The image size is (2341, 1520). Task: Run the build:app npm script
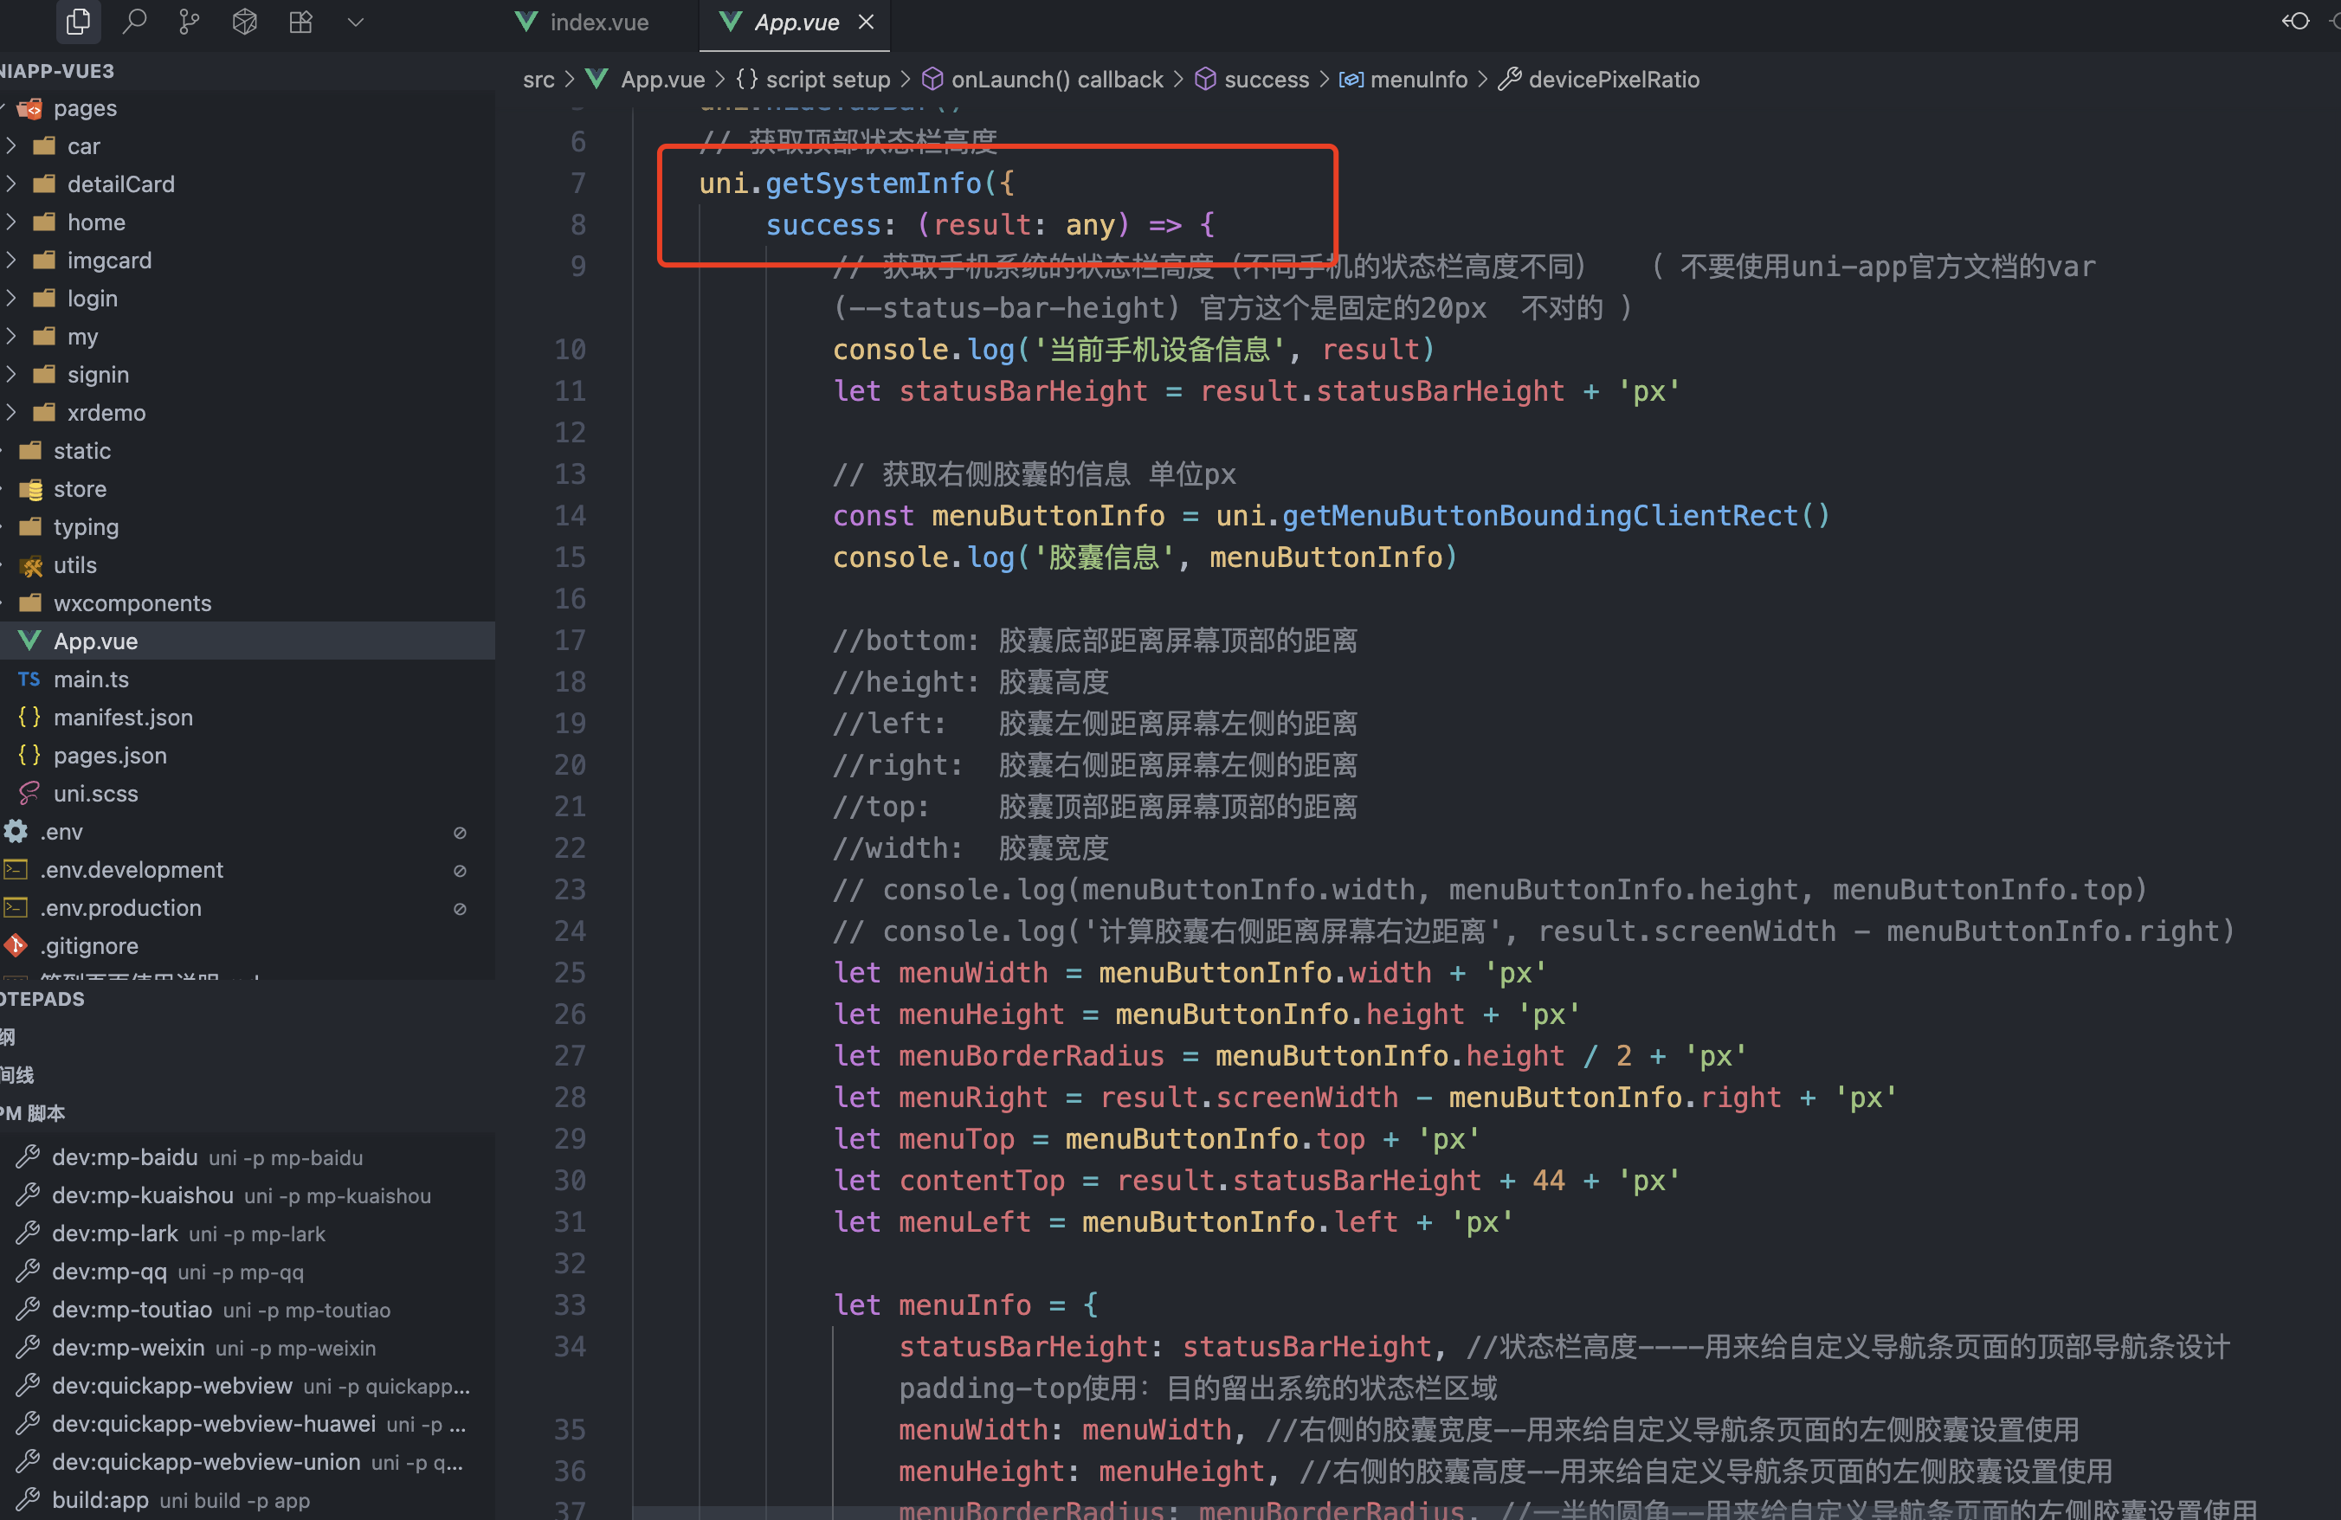[x=100, y=1500]
